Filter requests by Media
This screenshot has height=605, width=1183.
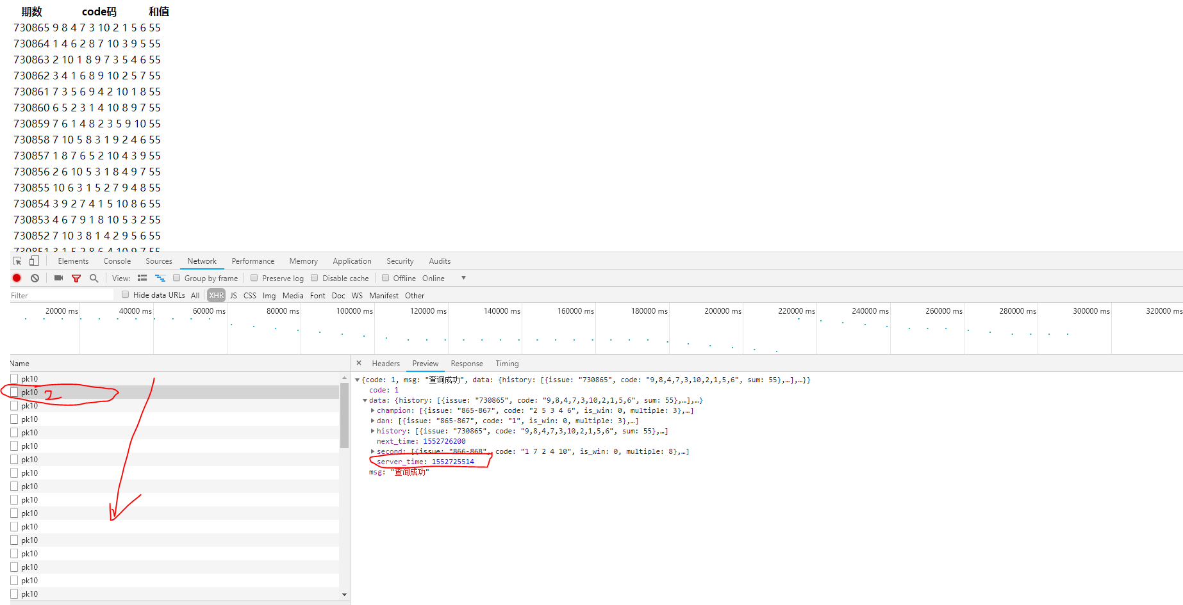point(293,296)
